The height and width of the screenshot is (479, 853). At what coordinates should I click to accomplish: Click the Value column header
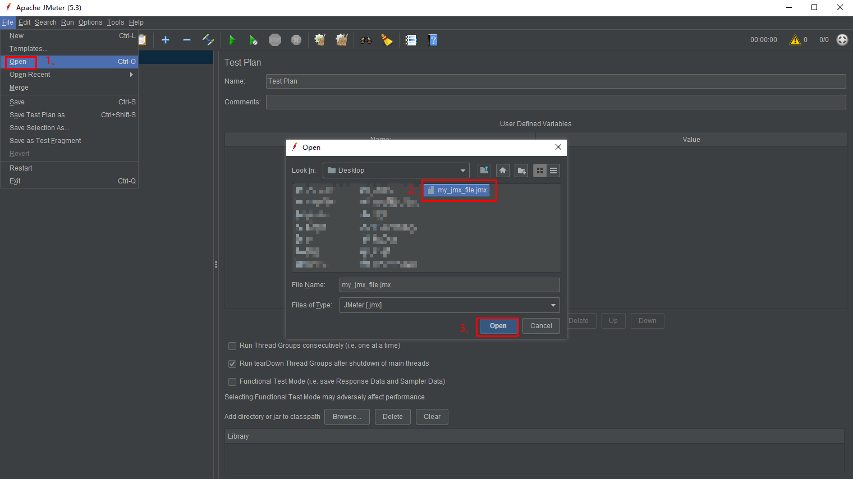tap(691, 140)
